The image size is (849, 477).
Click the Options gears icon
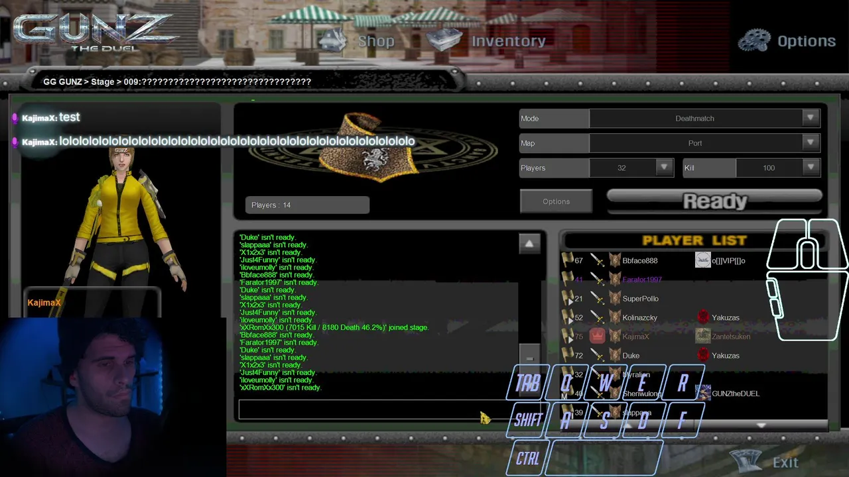754,40
